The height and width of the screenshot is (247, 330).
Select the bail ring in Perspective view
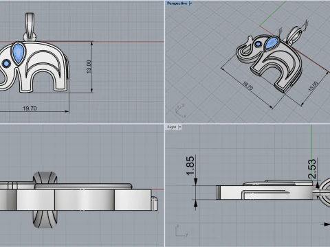click(294, 35)
